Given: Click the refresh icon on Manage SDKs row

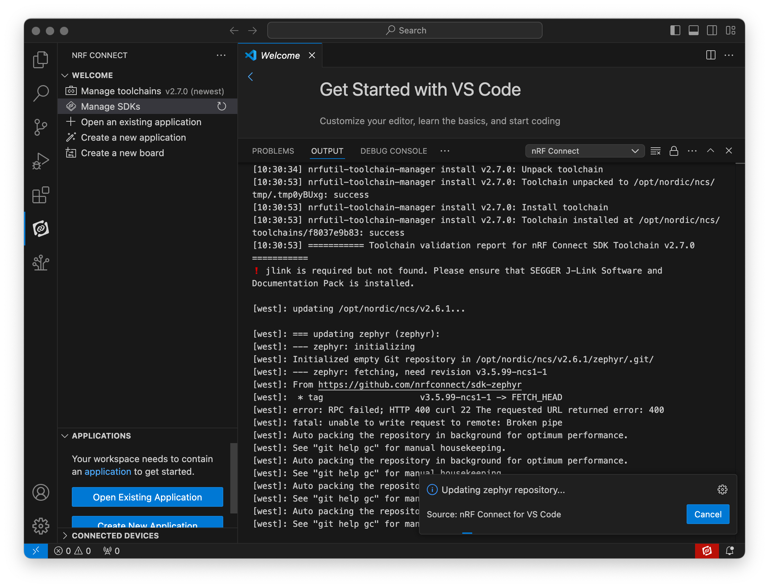Looking at the screenshot, I should pyautogui.click(x=221, y=106).
